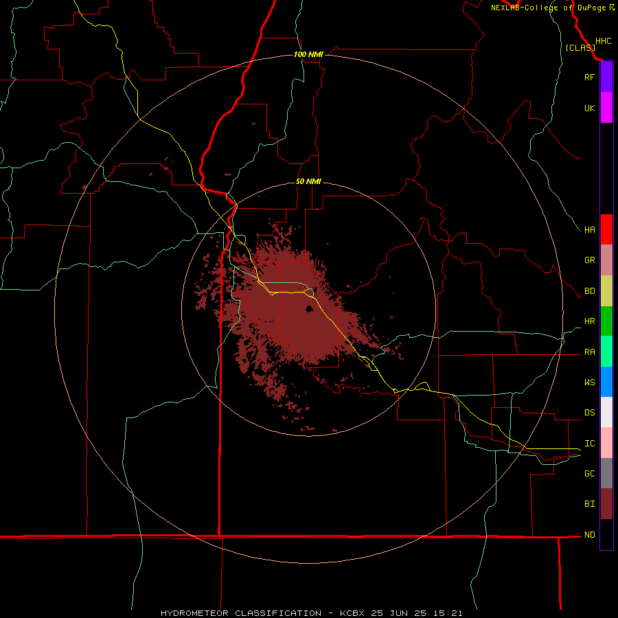Click the "HR" legend label text
This screenshot has width=618, height=618.
(589, 321)
